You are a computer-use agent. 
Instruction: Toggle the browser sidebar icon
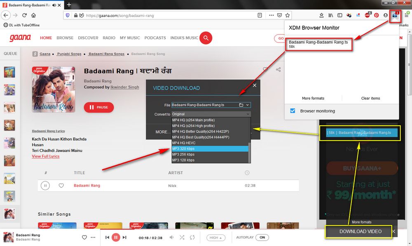coord(340,15)
